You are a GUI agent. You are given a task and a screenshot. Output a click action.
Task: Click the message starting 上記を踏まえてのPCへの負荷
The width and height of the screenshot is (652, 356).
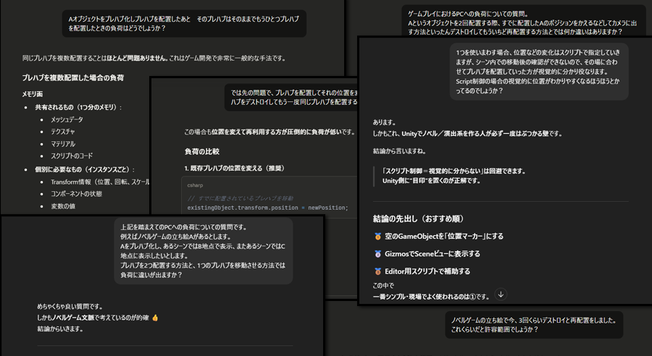point(203,250)
